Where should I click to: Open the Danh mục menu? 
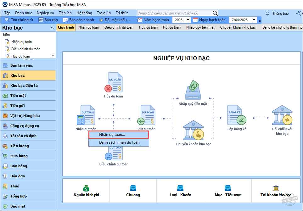[24, 13]
